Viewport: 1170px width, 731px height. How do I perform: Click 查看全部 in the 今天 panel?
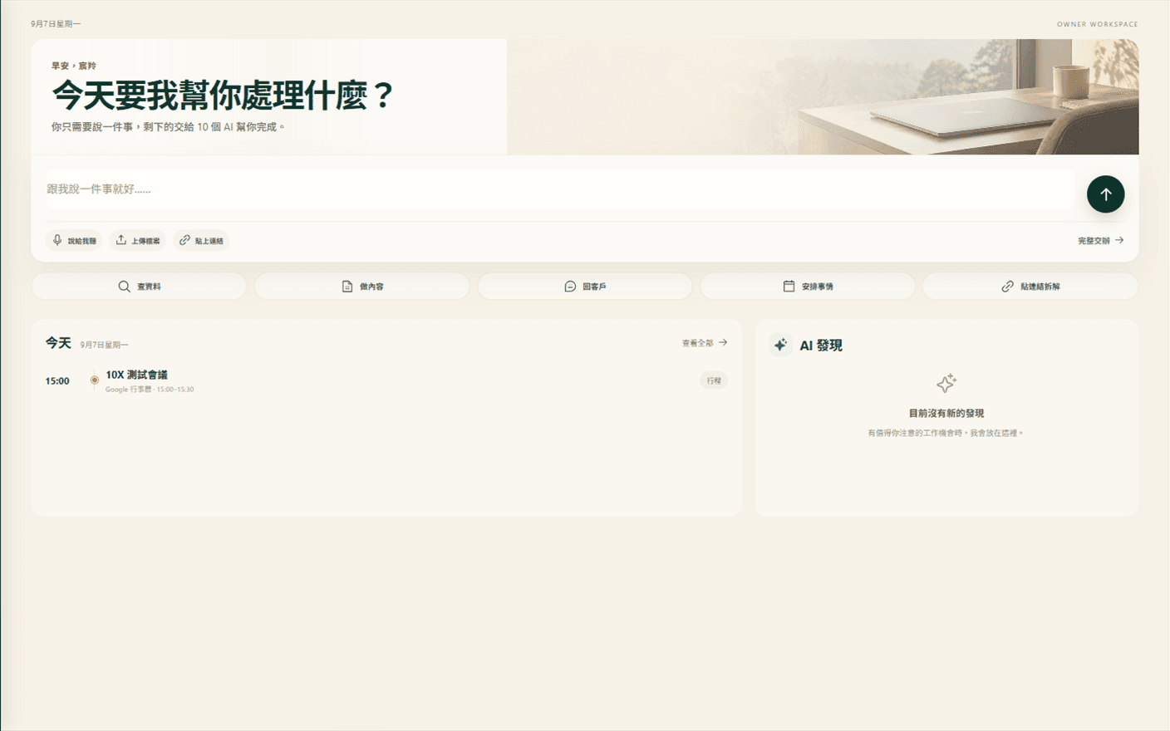pos(705,343)
